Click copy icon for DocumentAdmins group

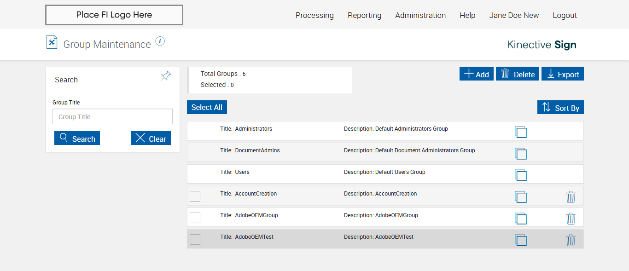pos(521,154)
